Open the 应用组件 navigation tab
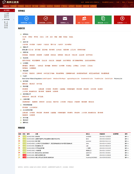 [x=72, y=6]
